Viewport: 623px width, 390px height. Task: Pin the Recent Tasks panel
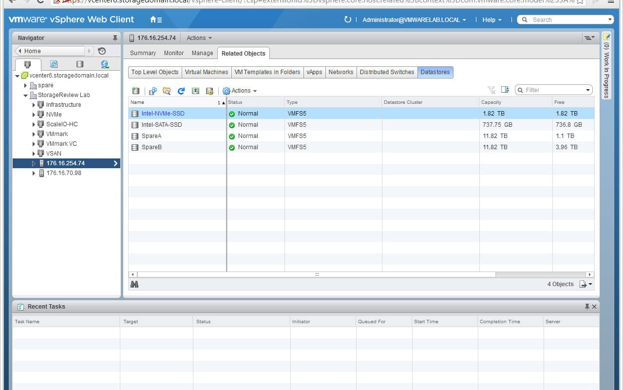pyautogui.click(x=587, y=307)
